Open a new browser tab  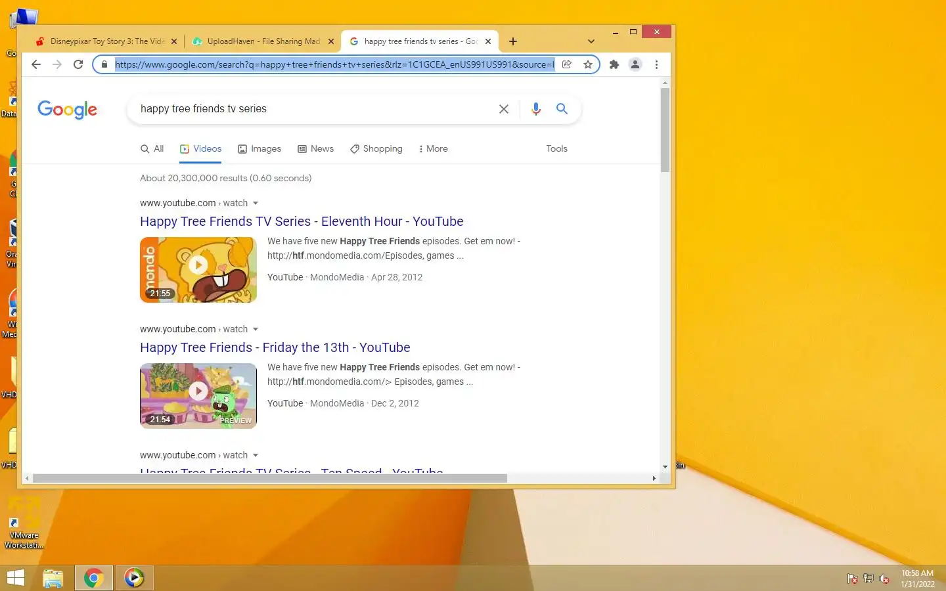(513, 41)
